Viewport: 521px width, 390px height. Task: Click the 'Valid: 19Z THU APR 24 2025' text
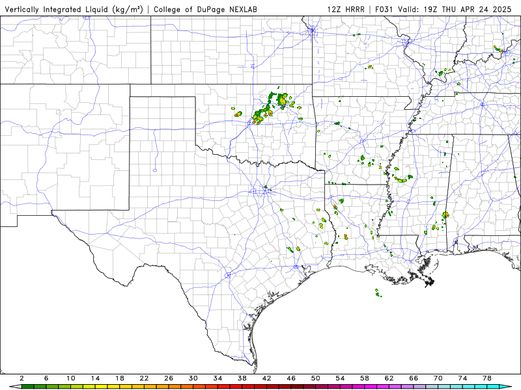(455, 10)
